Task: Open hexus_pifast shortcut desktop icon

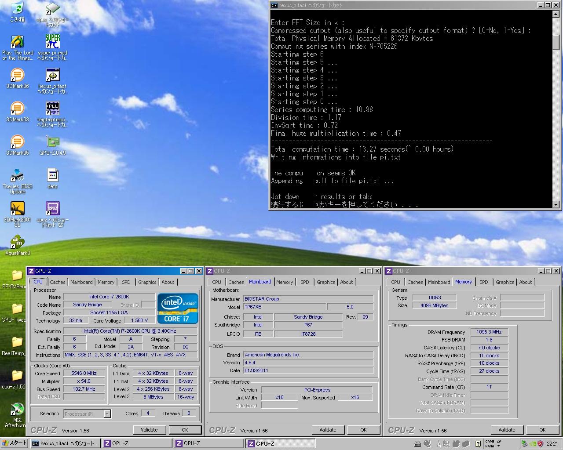Action: click(x=52, y=82)
